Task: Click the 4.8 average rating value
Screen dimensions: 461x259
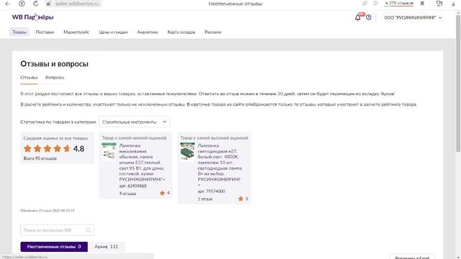Action: click(x=79, y=149)
